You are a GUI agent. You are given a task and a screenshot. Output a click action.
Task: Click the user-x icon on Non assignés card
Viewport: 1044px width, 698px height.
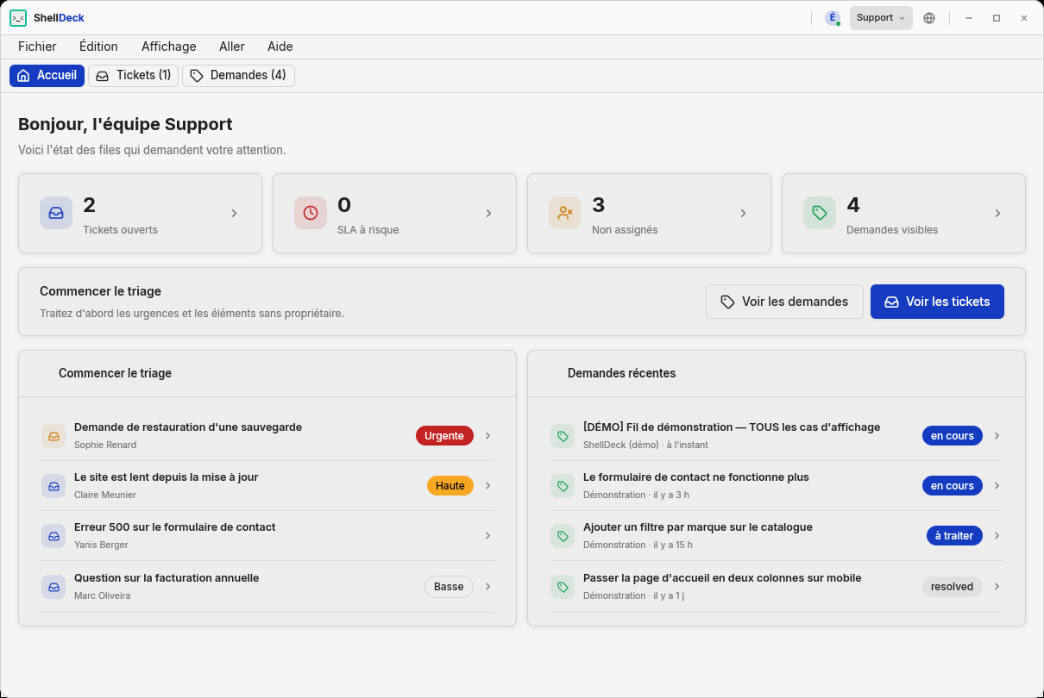pos(565,213)
